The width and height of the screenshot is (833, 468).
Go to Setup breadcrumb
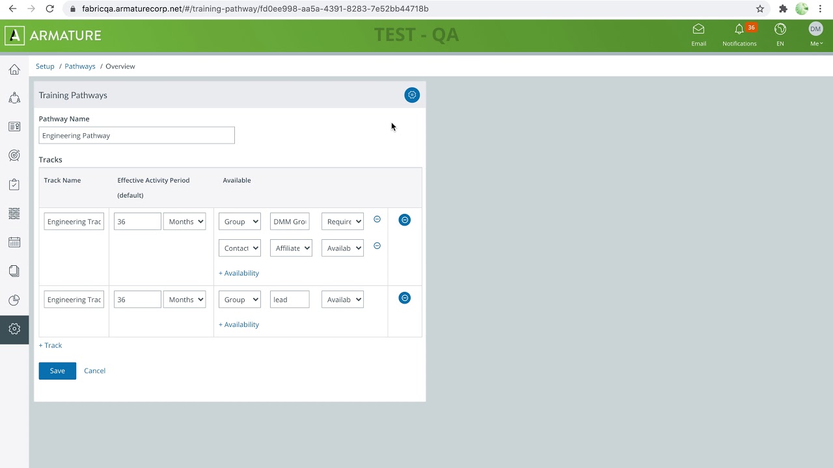coord(45,66)
